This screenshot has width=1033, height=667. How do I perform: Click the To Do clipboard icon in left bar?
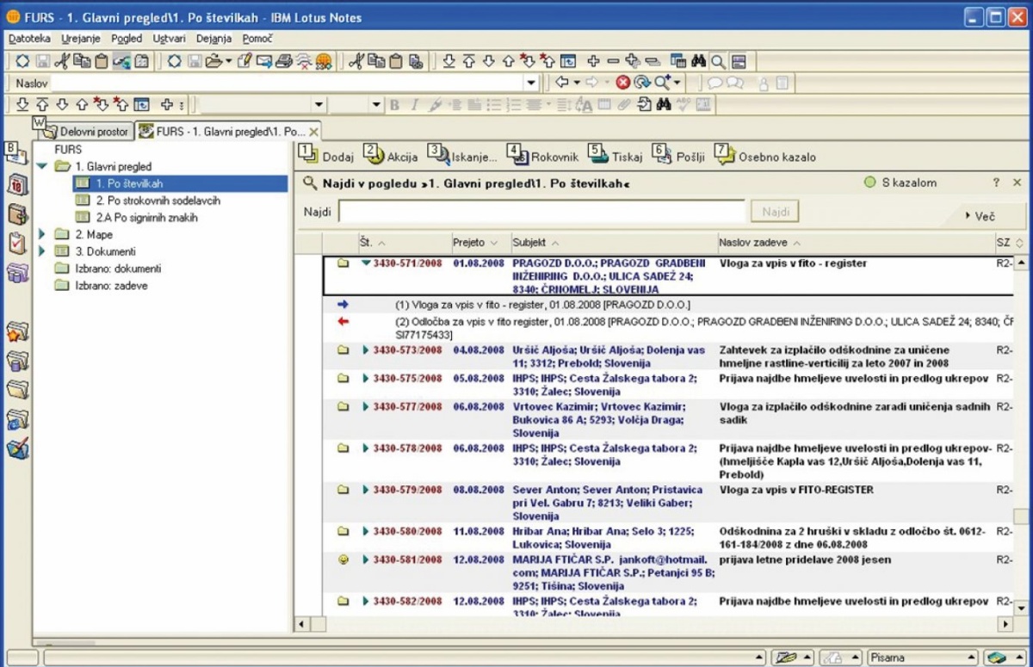(x=18, y=244)
